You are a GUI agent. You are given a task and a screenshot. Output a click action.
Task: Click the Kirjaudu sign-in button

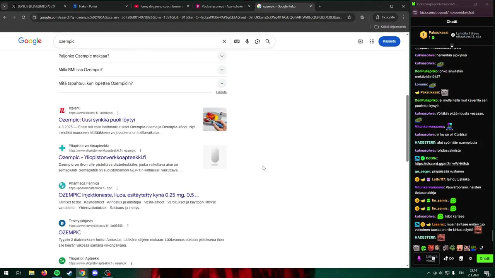[389, 41]
